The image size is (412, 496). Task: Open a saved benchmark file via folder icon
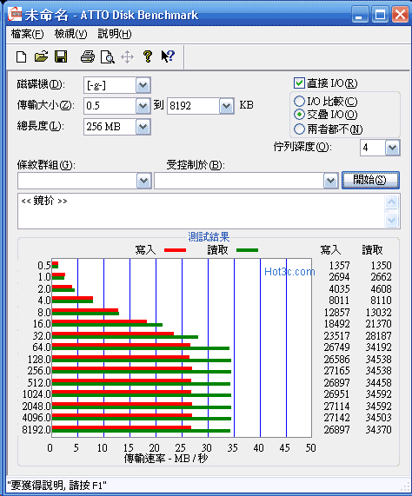(41, 56)
